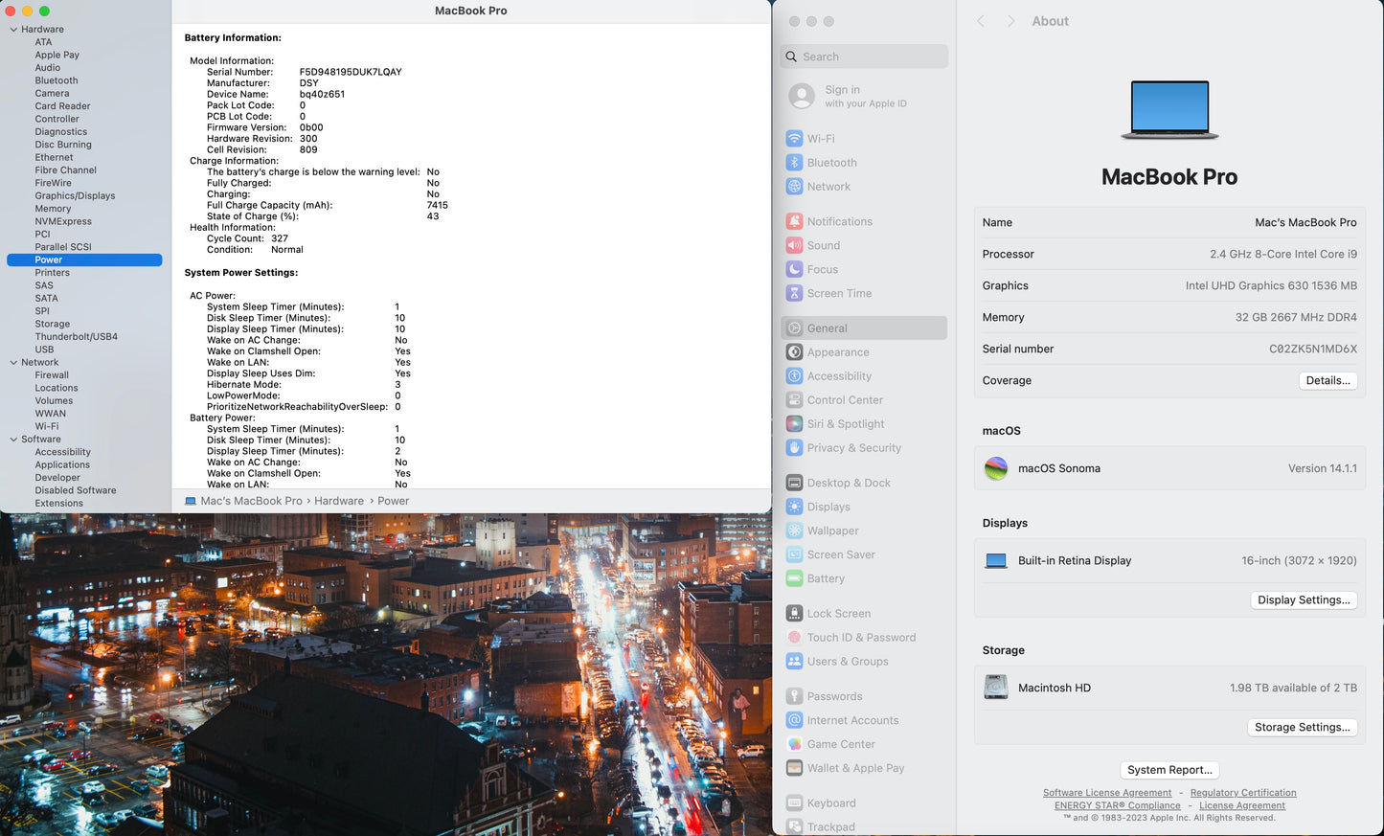Screen dimensions: 1384x836
Task: Collapse the Hardware tree section
Action: pyautogui.click(x=13, y=30)
